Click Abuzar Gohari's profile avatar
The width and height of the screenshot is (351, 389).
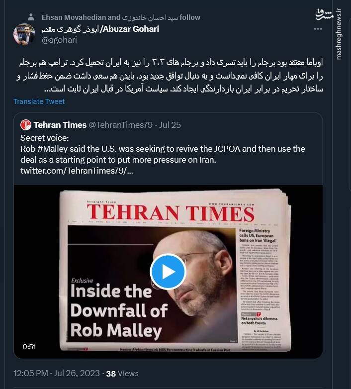coord(24,34)
